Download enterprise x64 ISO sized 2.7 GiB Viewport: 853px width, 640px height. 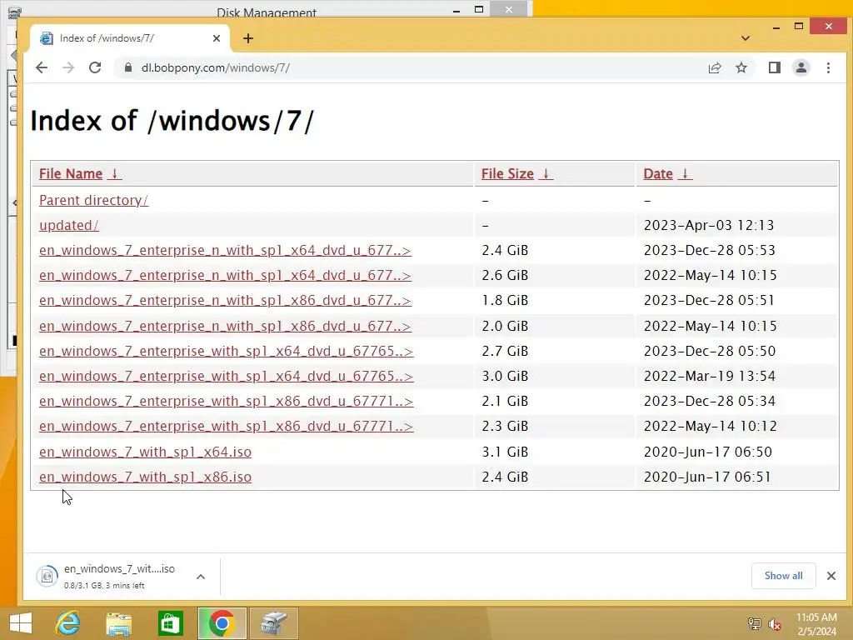point(227,351)
